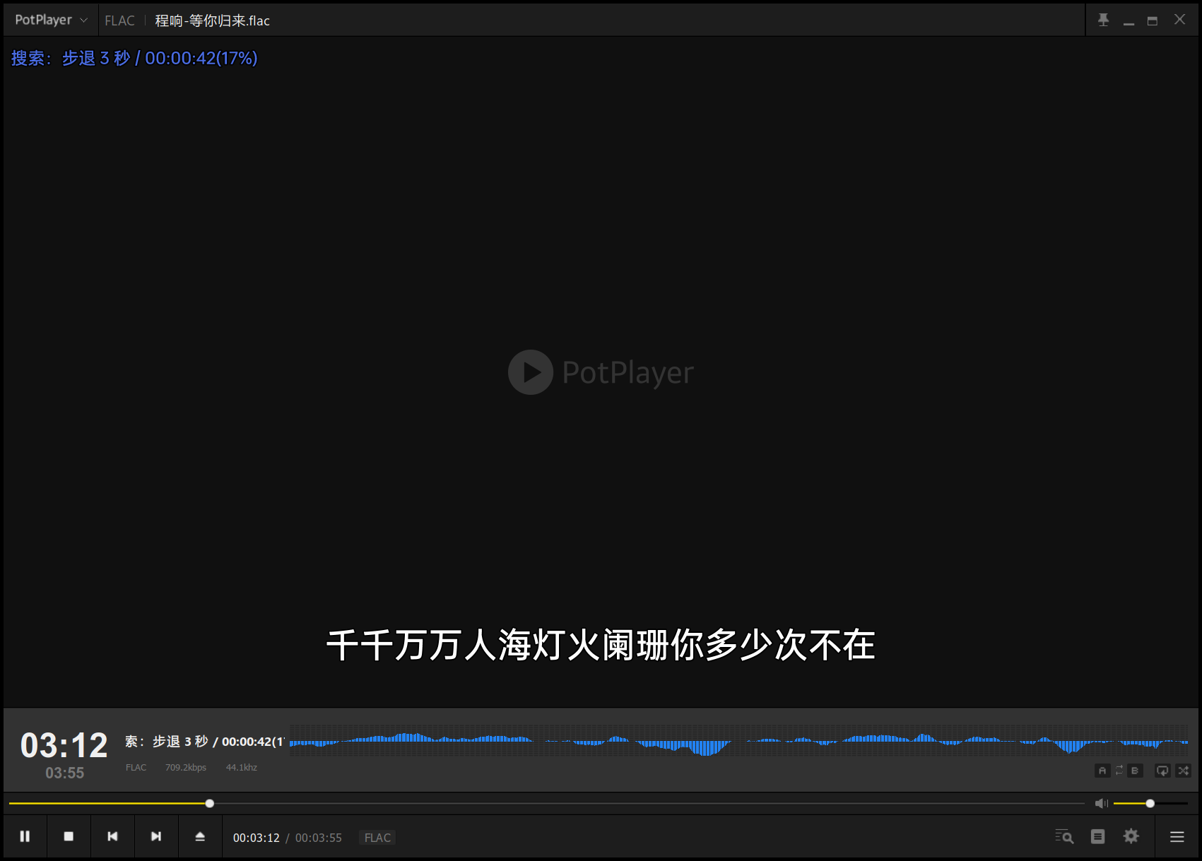This screenshot has width=1202, height=861.
Task: Toggle the playlist panel
Action: 1097,836
